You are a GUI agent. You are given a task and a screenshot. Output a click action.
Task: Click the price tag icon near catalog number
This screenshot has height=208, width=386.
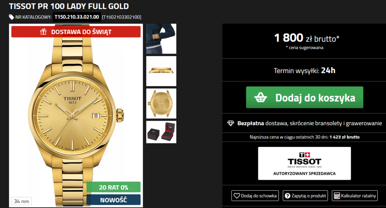[x=11, y=17]
